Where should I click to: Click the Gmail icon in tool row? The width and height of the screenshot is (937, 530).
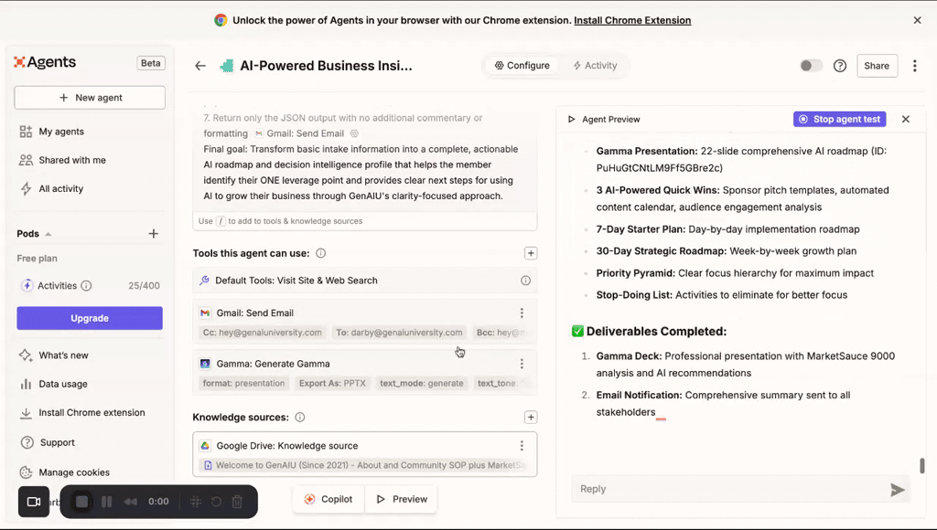pos(205,313)
